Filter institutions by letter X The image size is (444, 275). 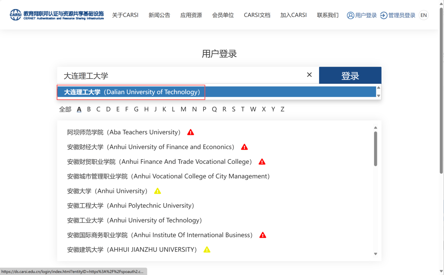[264, 109]
